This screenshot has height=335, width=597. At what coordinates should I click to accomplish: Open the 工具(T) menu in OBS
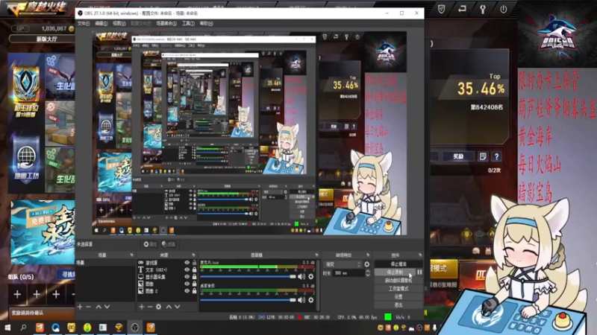coord(188,24)
